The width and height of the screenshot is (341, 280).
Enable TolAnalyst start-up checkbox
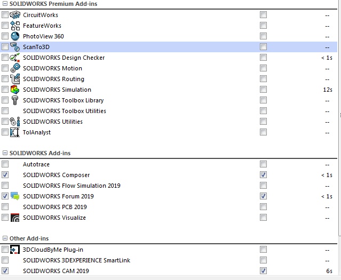click(x=263, y=132)
